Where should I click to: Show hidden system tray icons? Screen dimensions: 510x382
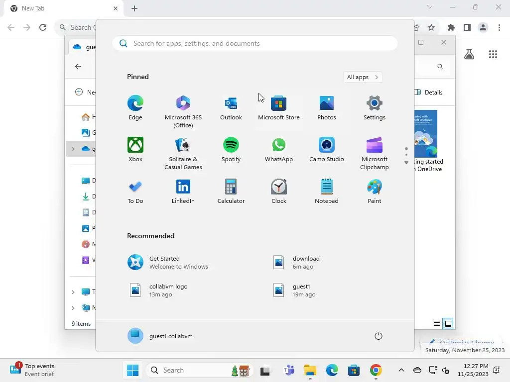401,370
